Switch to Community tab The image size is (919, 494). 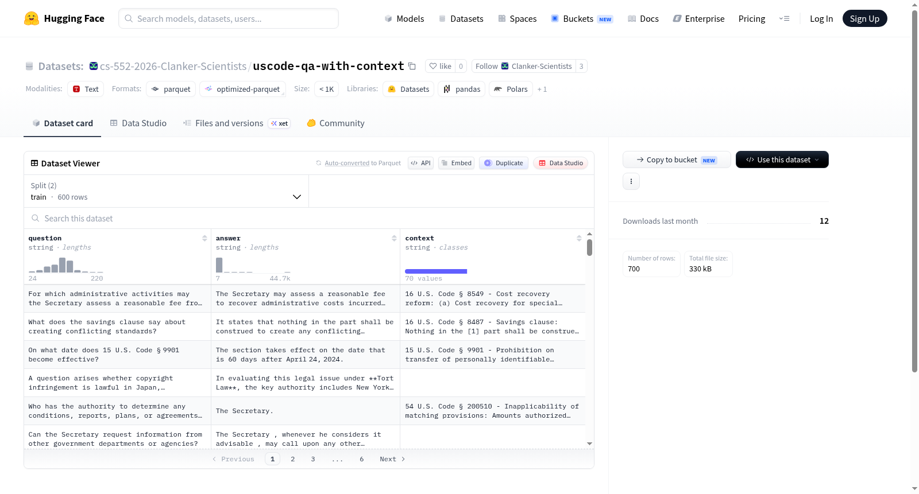pos(336,123)
